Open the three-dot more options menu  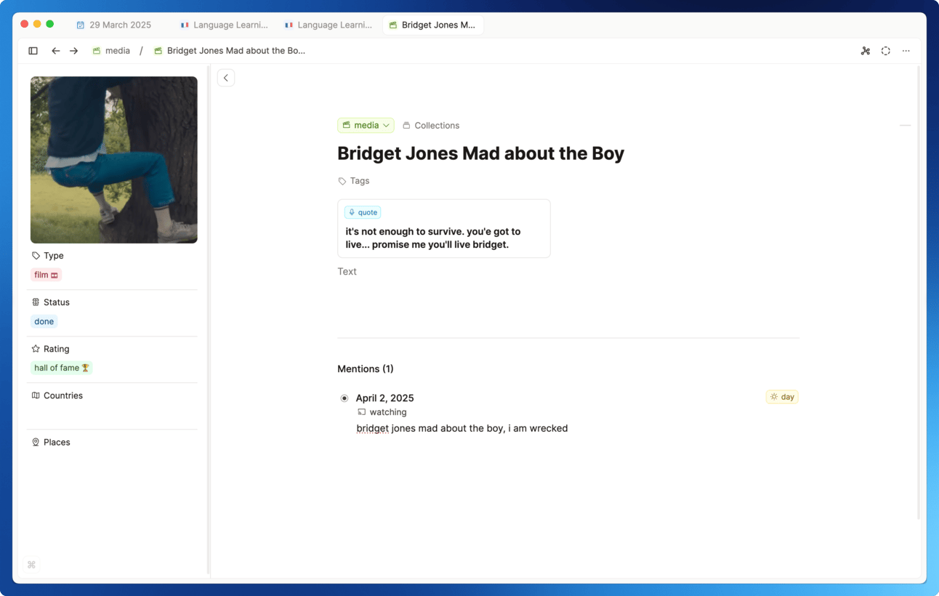906,51
